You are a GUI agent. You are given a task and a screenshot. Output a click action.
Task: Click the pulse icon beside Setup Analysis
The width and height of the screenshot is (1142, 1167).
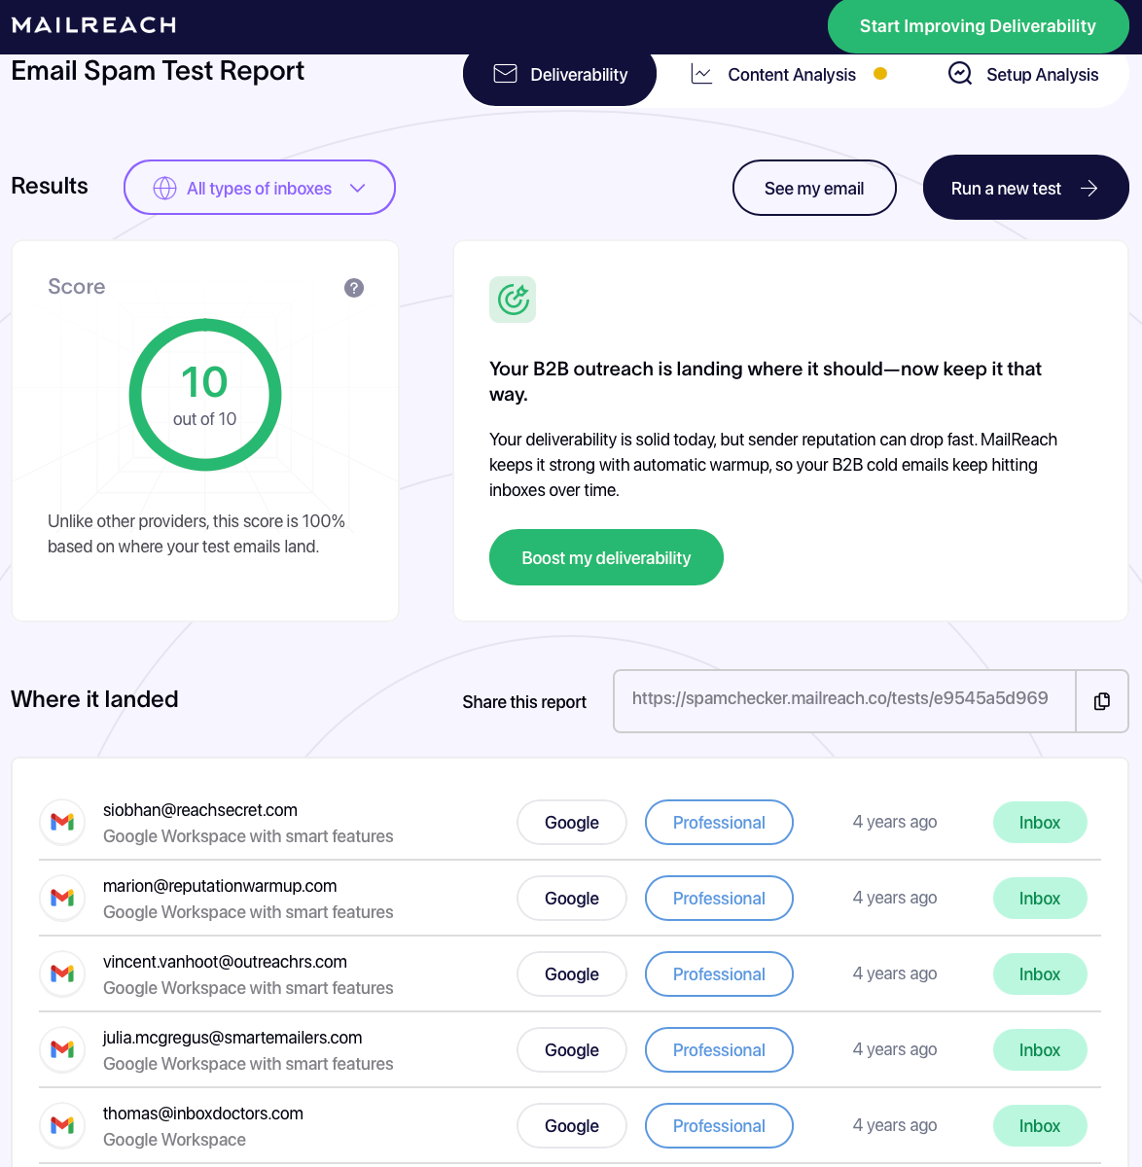(959, 73)
